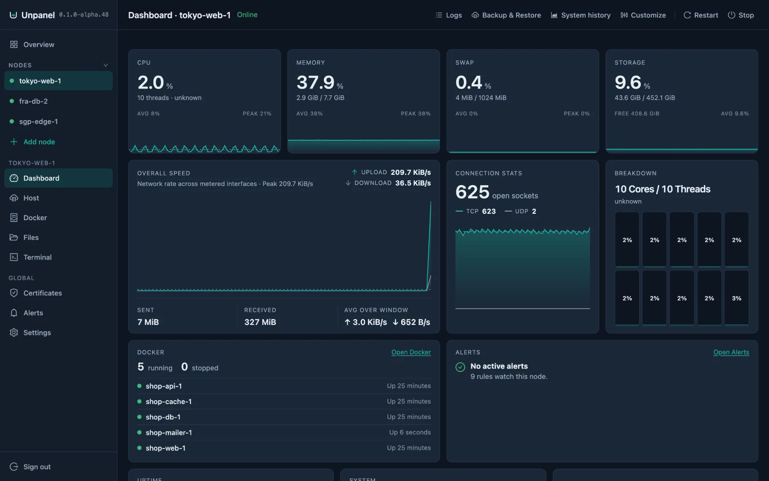
Task: Select the shop-api-1 container row
Action: pyautogui.click(x=284, y=386)
